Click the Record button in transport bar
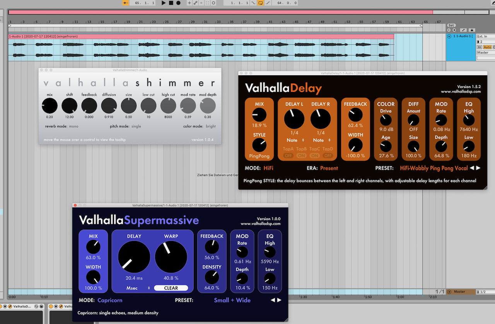The image size is (495, 324). [x=178, y=3]
